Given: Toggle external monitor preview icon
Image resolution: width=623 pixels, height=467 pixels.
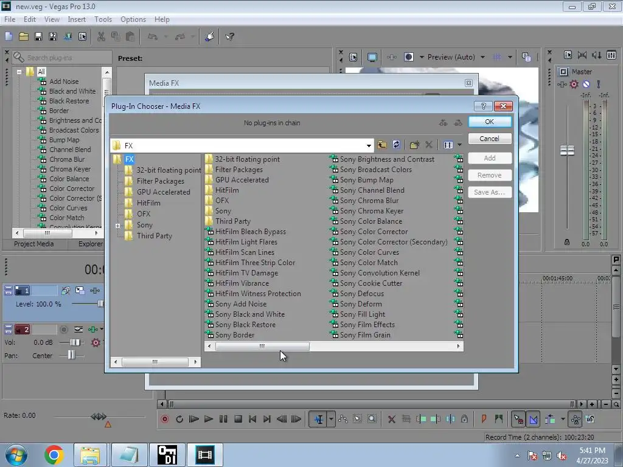Looking at the screenshot, I should 372,57.
